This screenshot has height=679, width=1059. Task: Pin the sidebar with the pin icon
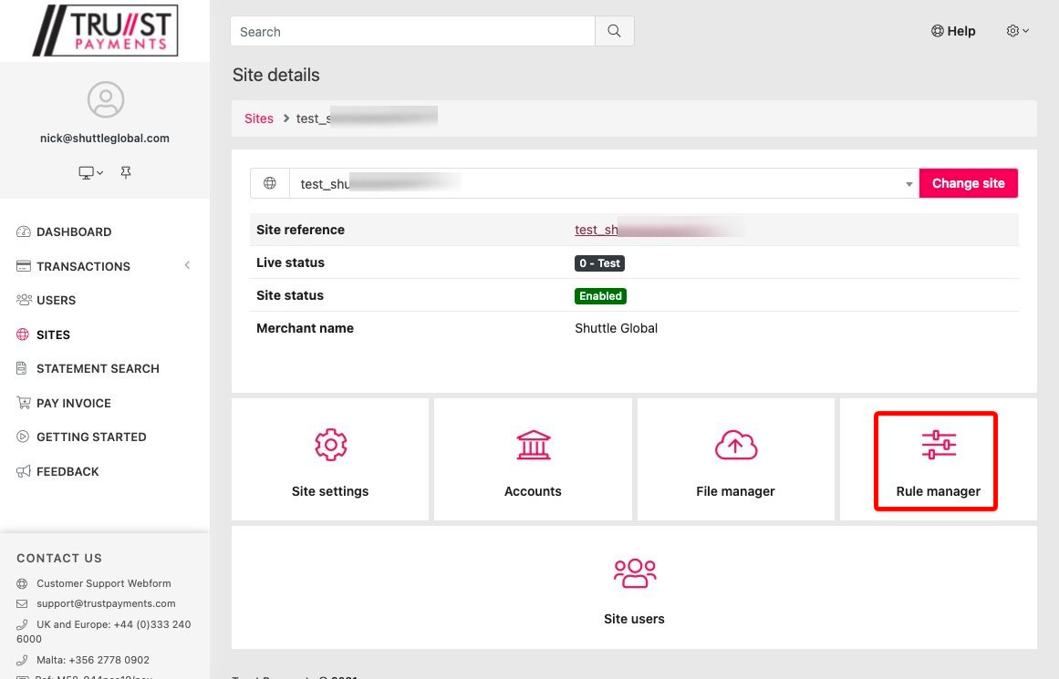pos(126,173)
